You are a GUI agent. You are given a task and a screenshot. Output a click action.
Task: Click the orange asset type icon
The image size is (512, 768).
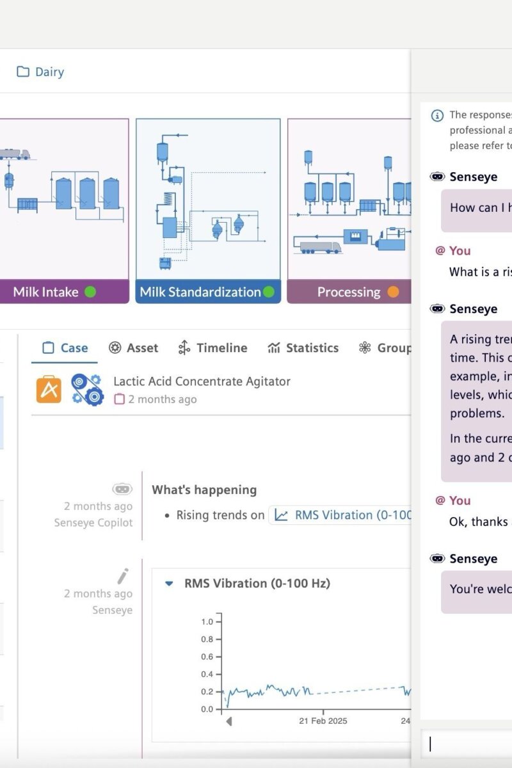(x=49, y=390)
